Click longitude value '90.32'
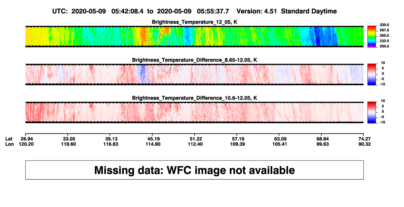 364,144
